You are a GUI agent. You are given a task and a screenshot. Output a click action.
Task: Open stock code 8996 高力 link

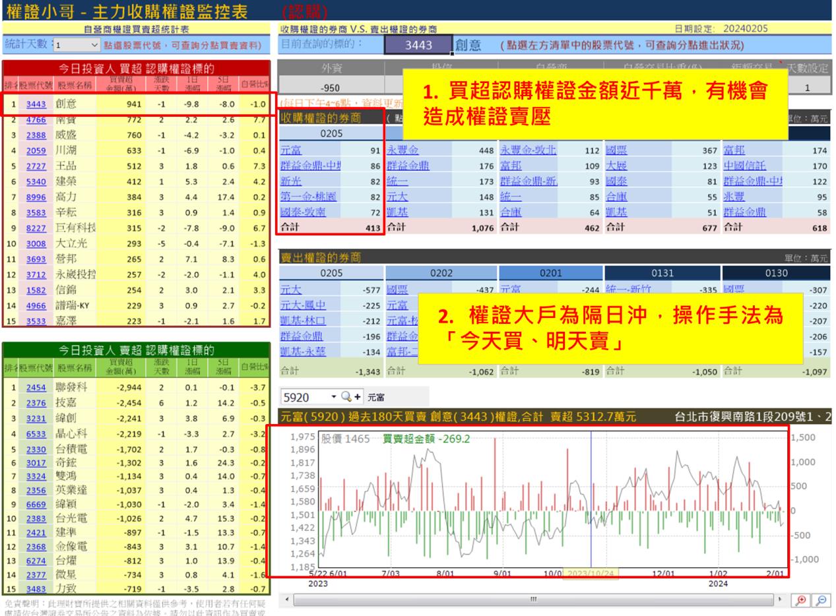tap(36, 197)
